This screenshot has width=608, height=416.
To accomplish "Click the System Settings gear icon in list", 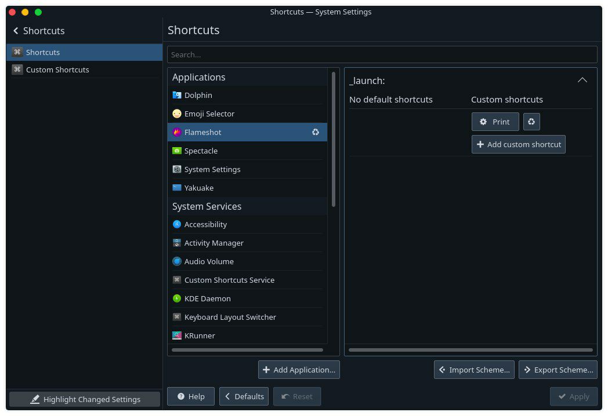I will (177, 169).
